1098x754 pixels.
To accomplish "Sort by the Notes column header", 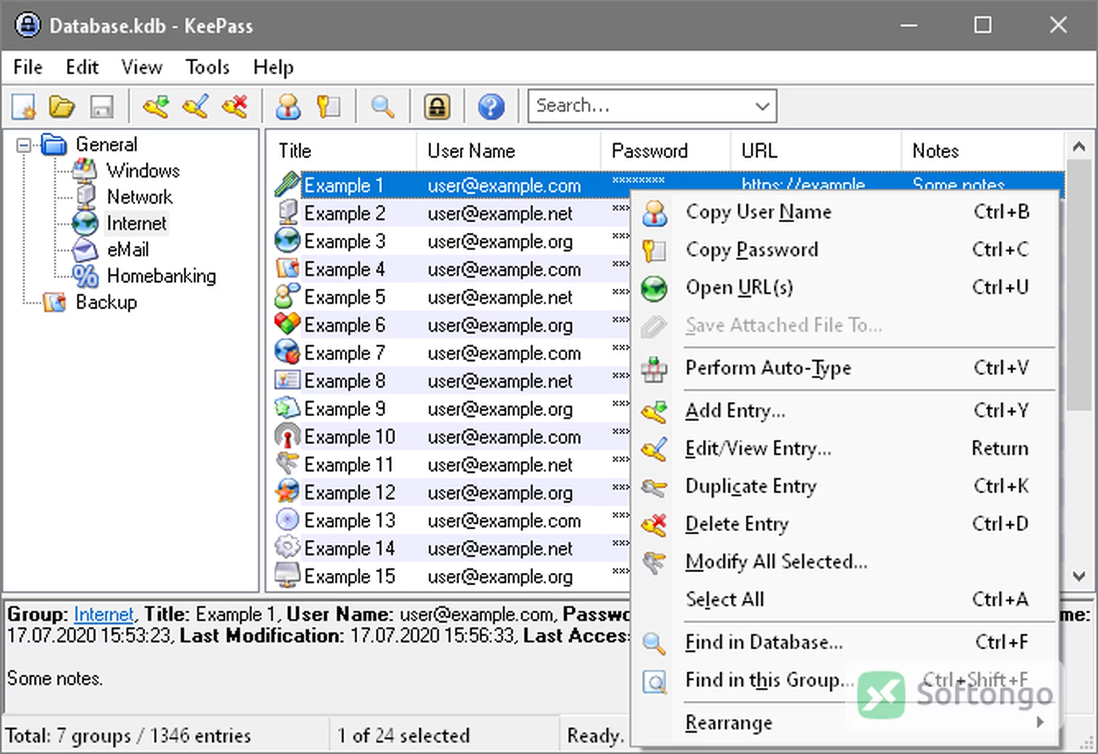I will (x=982, y=151).
